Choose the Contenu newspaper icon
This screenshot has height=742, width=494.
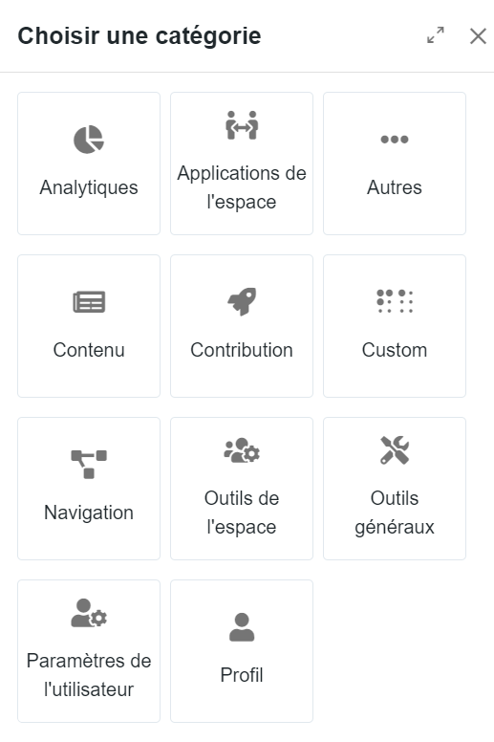tap(89, 302)
